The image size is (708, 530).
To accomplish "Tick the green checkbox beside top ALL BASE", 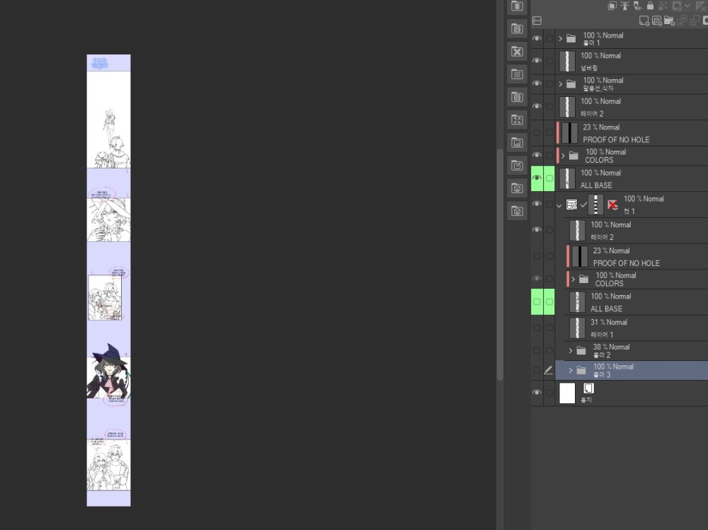I will click(549, 178).
